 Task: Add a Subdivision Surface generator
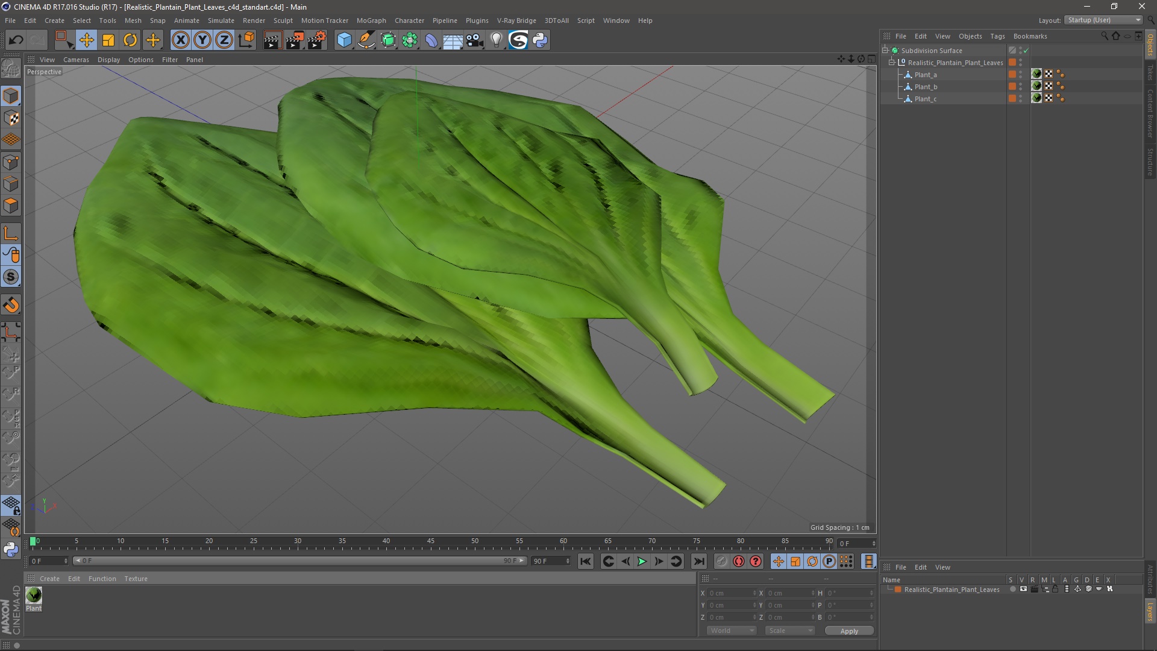pyautogui.click(x=388, y=40)
